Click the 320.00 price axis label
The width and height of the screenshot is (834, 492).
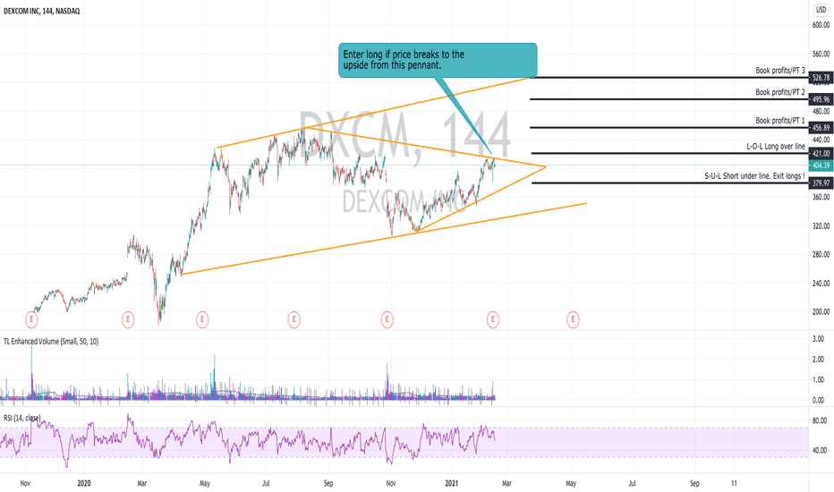pos(821,226)
